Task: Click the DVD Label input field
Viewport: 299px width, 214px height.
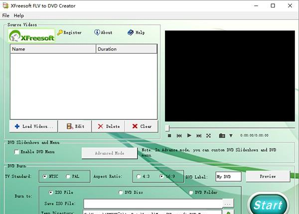Action: point(228,177)
